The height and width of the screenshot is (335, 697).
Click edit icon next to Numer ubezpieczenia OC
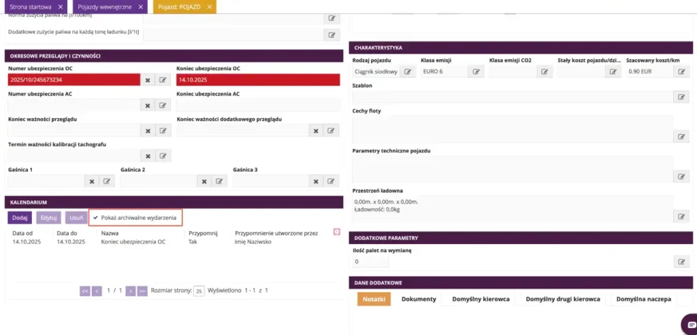click(x=163, y=80)
